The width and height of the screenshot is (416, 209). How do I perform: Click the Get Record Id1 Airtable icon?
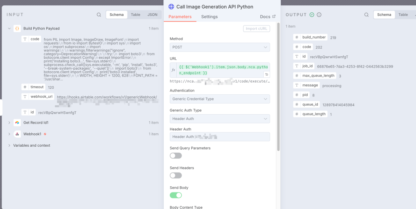pyautogui.click(x=17, y=122)
